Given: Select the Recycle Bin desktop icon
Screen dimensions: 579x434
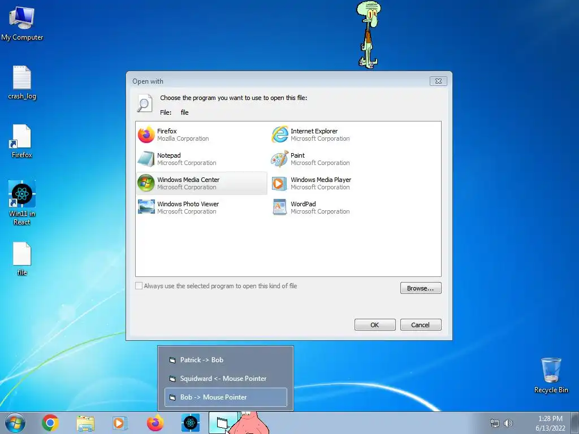Looking at the screenshot, I should pyautogui.click(x=551, y=375).
